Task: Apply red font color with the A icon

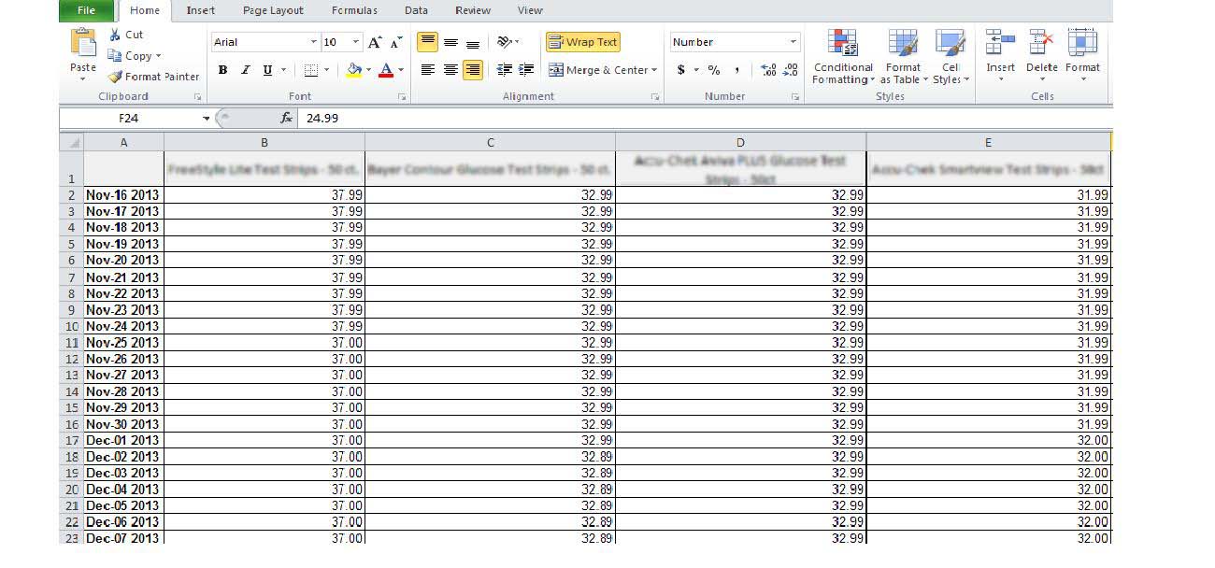Action: pos(387,70)
